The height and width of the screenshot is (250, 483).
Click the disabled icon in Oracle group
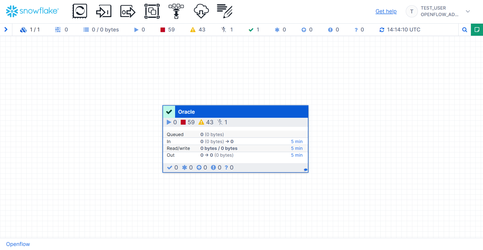pos(220,122)
